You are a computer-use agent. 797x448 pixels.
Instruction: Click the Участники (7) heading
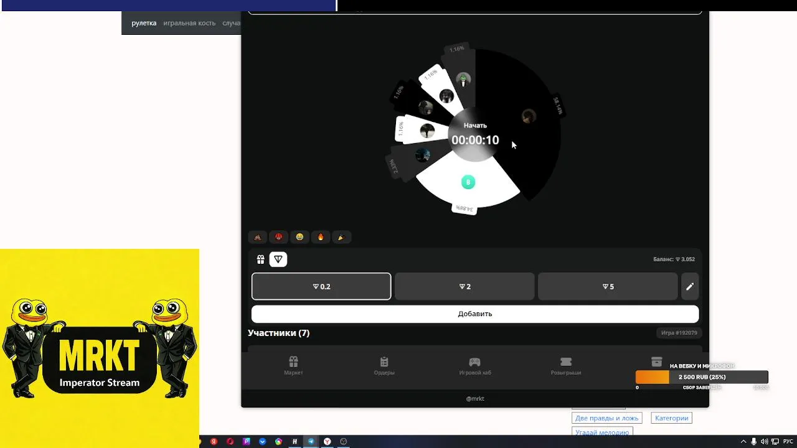[x=278, y=333]
